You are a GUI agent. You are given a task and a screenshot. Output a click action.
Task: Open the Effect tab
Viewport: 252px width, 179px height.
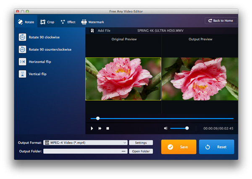pyautogui.click(x=68, y=22)
